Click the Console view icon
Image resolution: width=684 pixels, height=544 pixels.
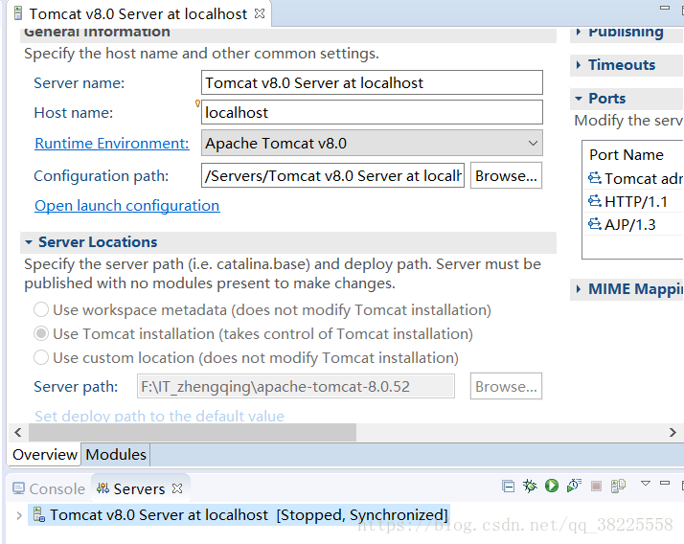pos(18,488)
